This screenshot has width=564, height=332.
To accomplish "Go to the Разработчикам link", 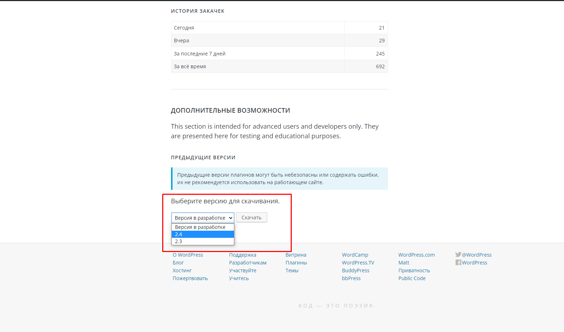I will click(x=248, y=263).
